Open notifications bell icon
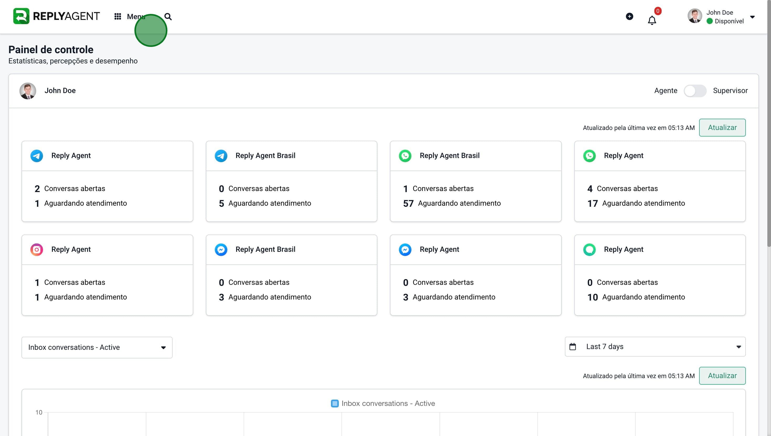 pyautogui.click(x=652, y=20)
